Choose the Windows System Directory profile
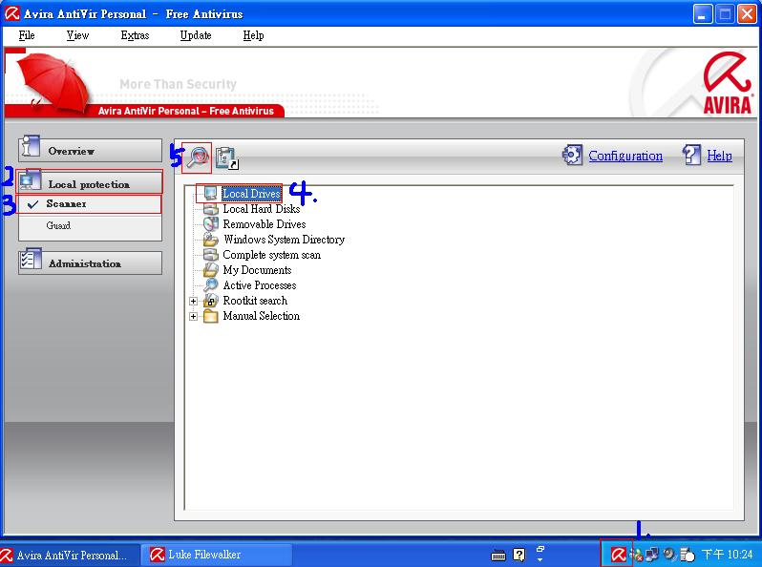The width and height of the screenshot is (762, 567). 283,240
